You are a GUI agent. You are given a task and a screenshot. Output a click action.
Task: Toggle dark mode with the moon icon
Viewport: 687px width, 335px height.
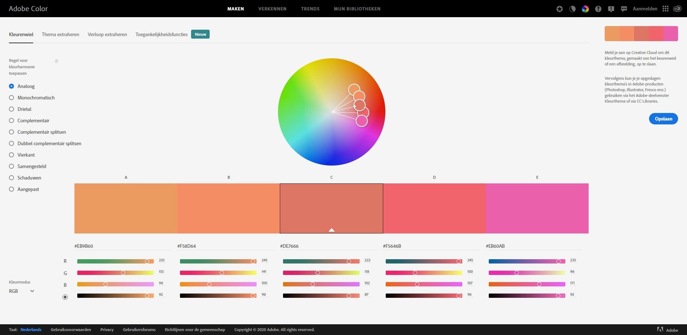[572, 9]
